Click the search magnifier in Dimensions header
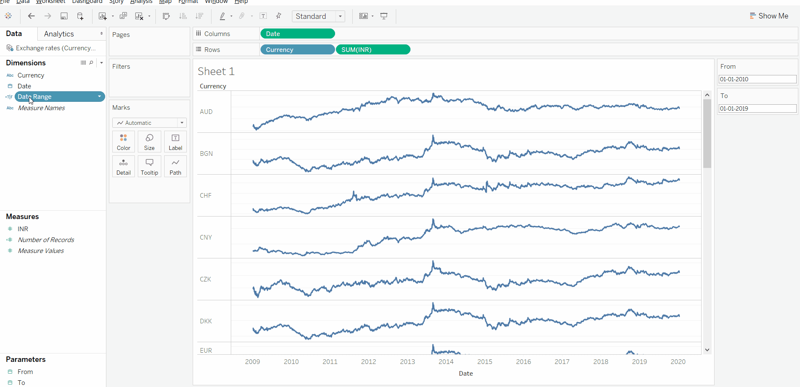 [x=91, y=62]
